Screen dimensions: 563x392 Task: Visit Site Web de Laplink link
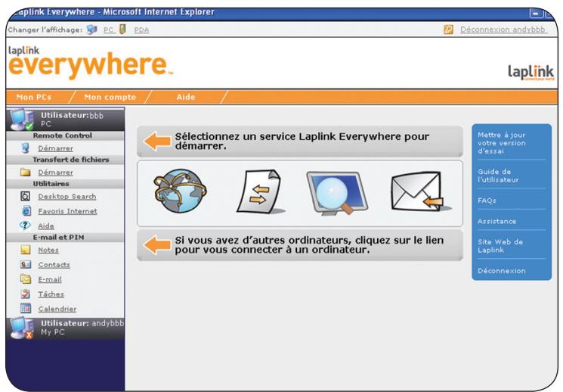(x=500, y=246)
